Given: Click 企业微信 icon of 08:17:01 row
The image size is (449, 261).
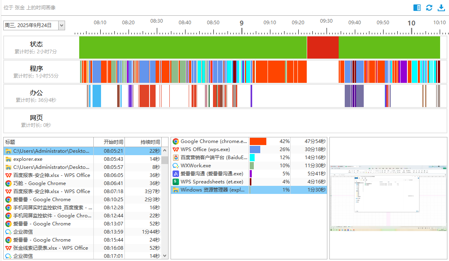Looking at the screenshot, I should coord(8,256).
